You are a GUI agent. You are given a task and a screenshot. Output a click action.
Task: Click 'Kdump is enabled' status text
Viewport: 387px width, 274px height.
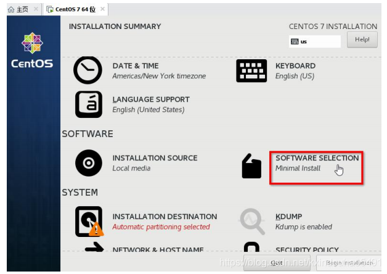[304, 227]
